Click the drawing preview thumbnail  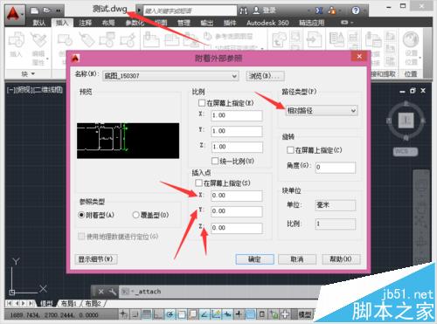[x=128, y=141]
